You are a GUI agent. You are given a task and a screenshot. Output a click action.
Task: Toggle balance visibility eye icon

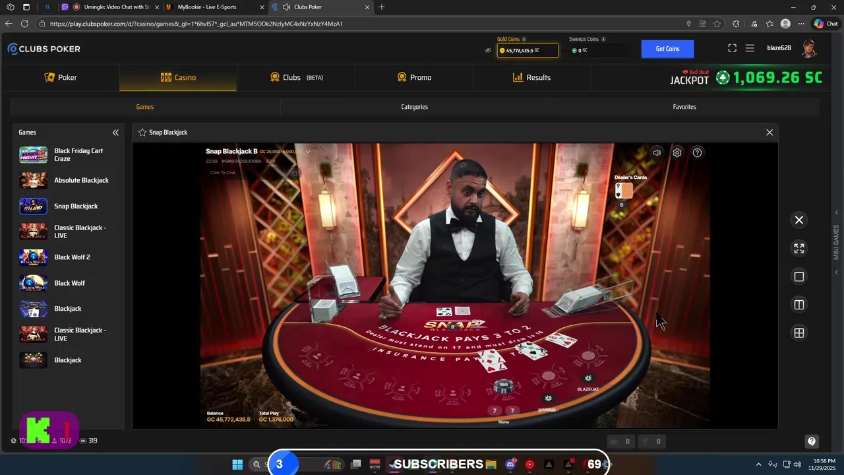click(489, 50)
